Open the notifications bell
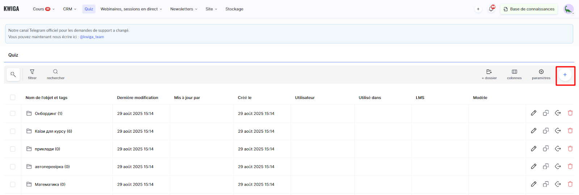This screenshot has width=579, height=195. (491, 9)
